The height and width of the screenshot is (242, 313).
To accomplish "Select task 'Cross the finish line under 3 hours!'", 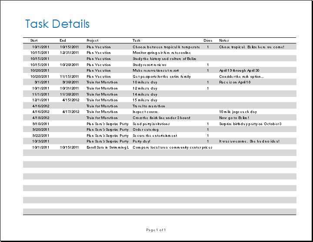I will 161,118.
